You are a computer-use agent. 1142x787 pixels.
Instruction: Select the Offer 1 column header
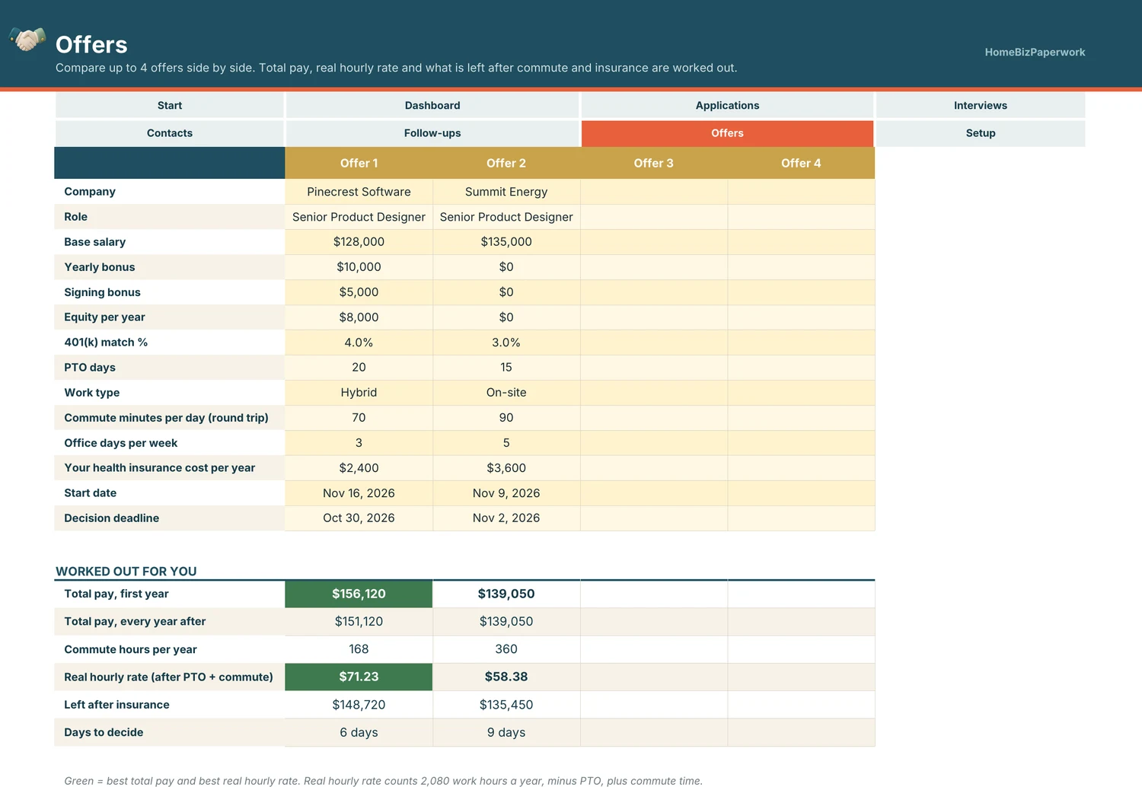359,163
